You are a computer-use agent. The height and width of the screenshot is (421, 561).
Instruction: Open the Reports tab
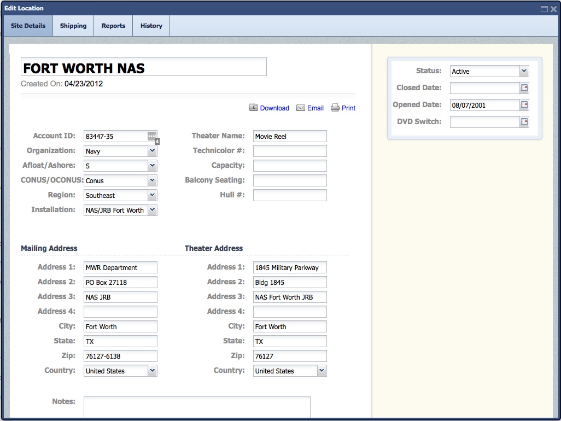(x=113, y=26)
